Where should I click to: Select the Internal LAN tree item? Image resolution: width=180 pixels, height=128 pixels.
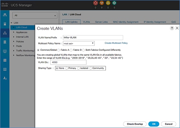click(x=22, y=37)
